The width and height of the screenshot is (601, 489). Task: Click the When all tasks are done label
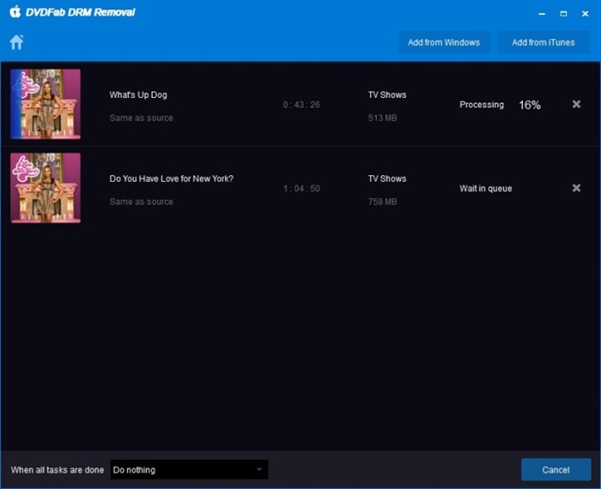tap(58, 470)
